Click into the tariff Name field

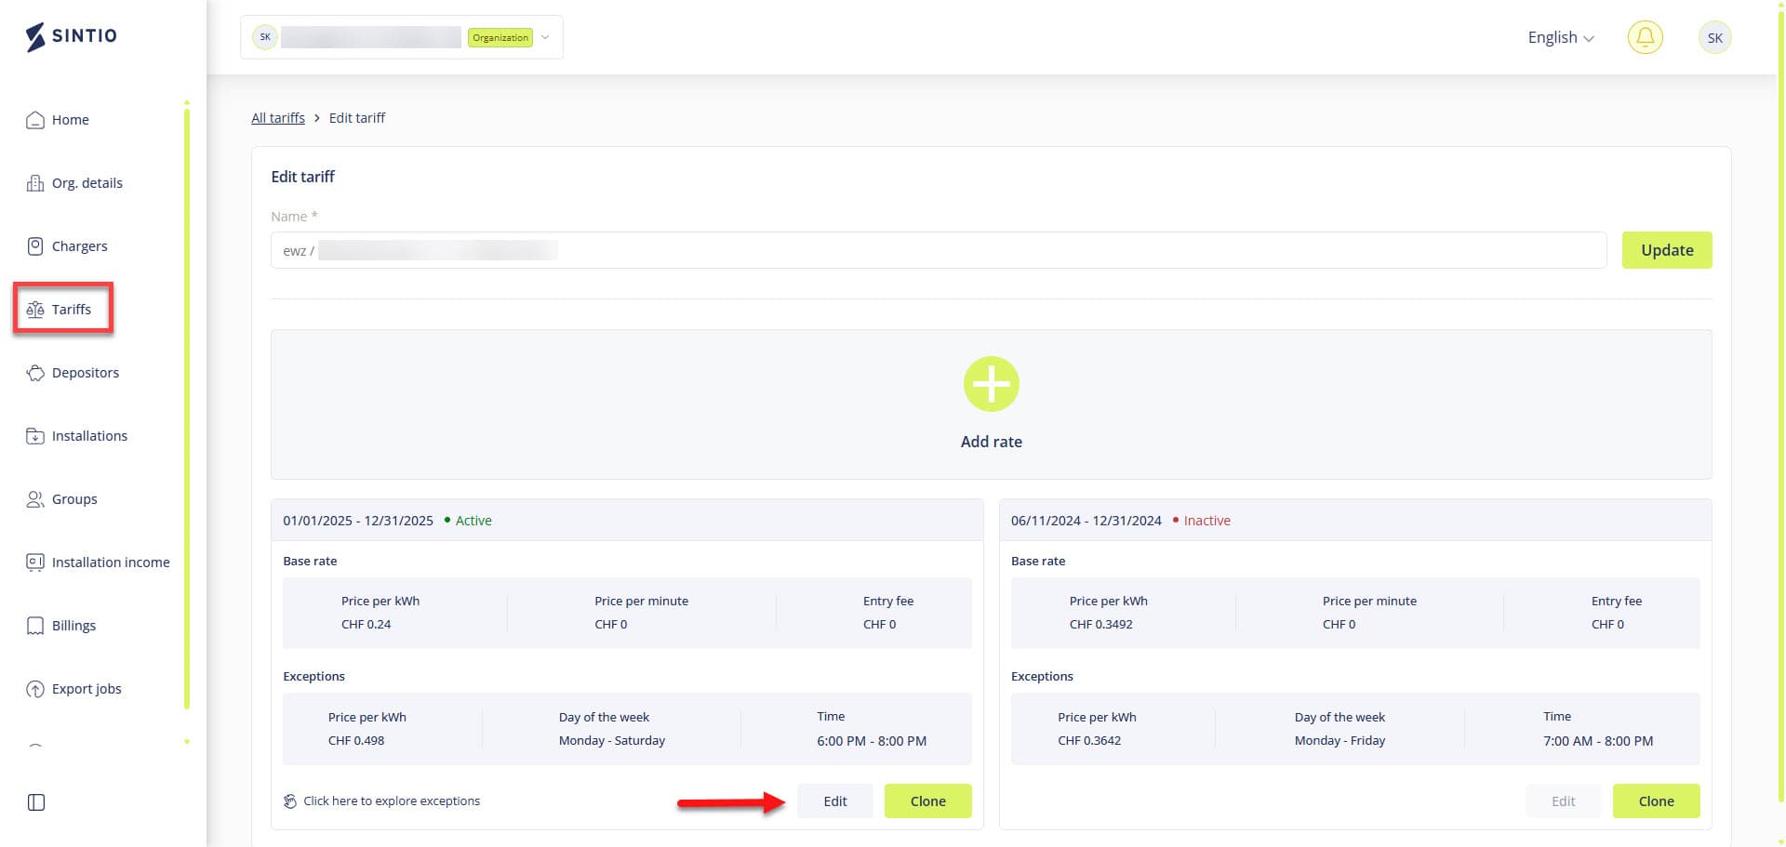(x=930, y=251)
